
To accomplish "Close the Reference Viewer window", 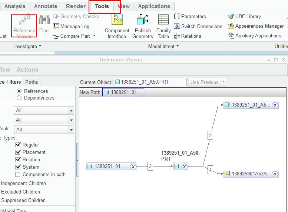I will (284, 60).
